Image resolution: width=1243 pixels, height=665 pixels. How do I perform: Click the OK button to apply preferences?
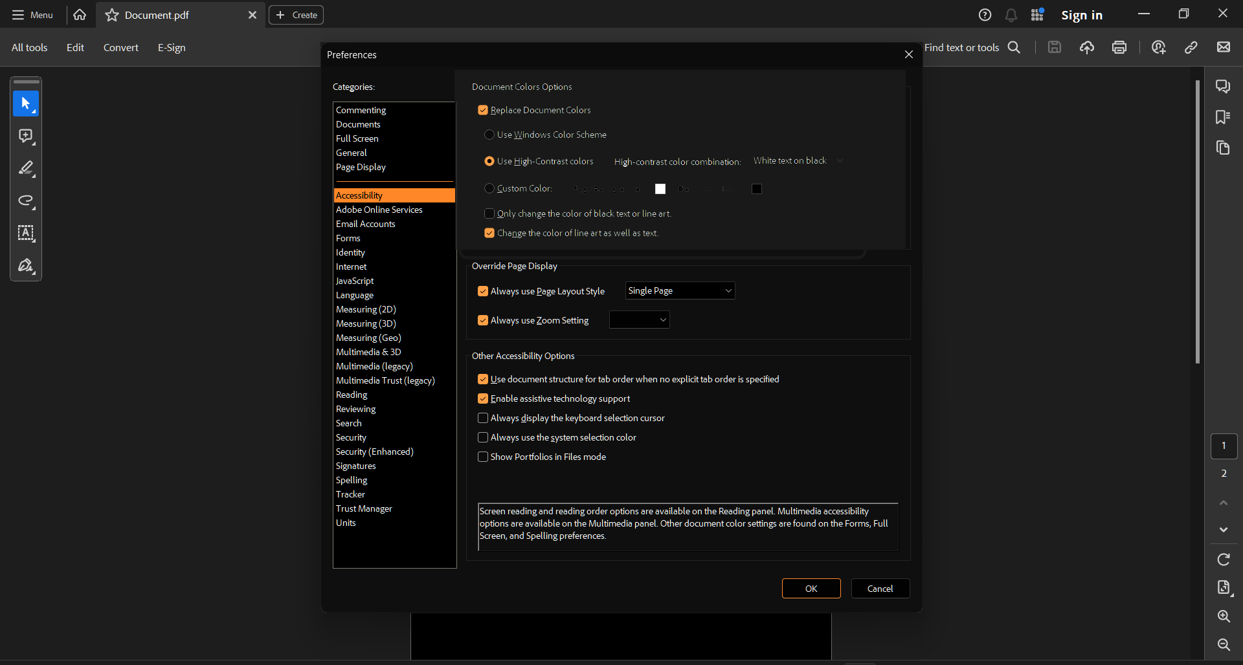tap(811, 588)
